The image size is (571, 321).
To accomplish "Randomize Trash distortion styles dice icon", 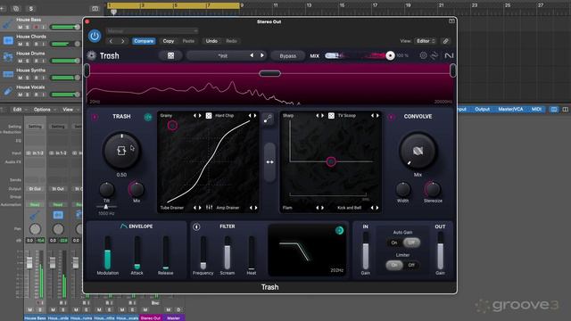I will 209,115.
